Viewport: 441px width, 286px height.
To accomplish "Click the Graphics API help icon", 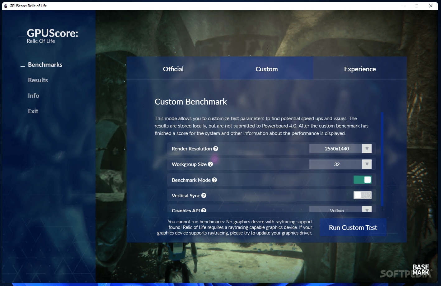I will pos(204,210).
